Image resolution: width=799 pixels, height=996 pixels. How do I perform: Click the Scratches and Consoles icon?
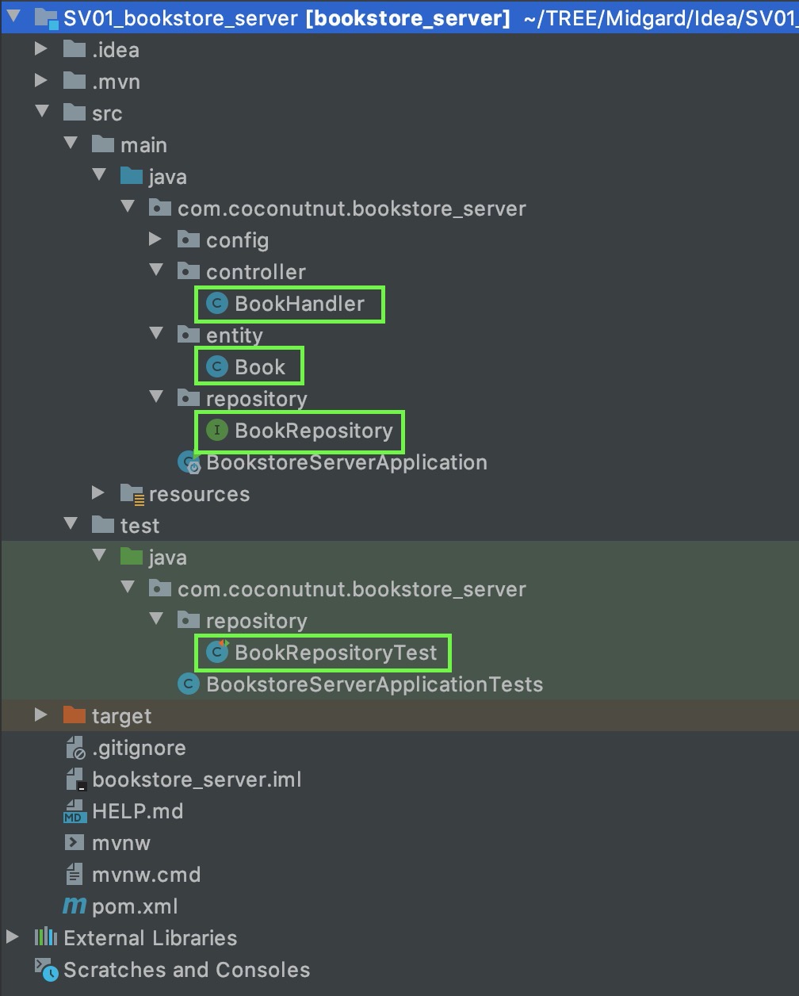pos(46,970)
